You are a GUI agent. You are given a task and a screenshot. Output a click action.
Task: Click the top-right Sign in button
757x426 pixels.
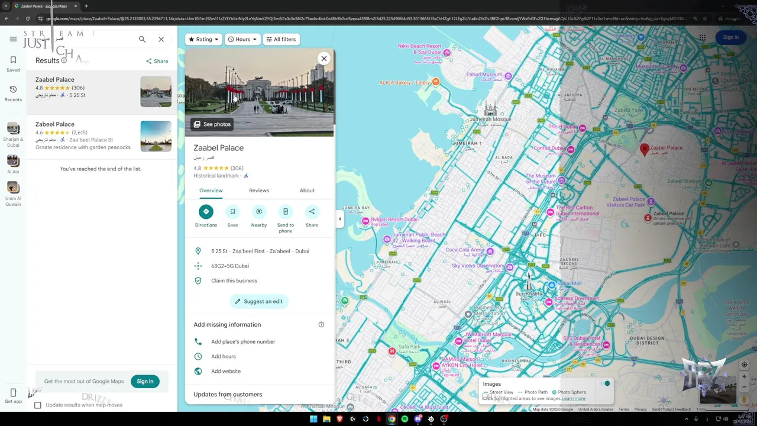(730, 37)
